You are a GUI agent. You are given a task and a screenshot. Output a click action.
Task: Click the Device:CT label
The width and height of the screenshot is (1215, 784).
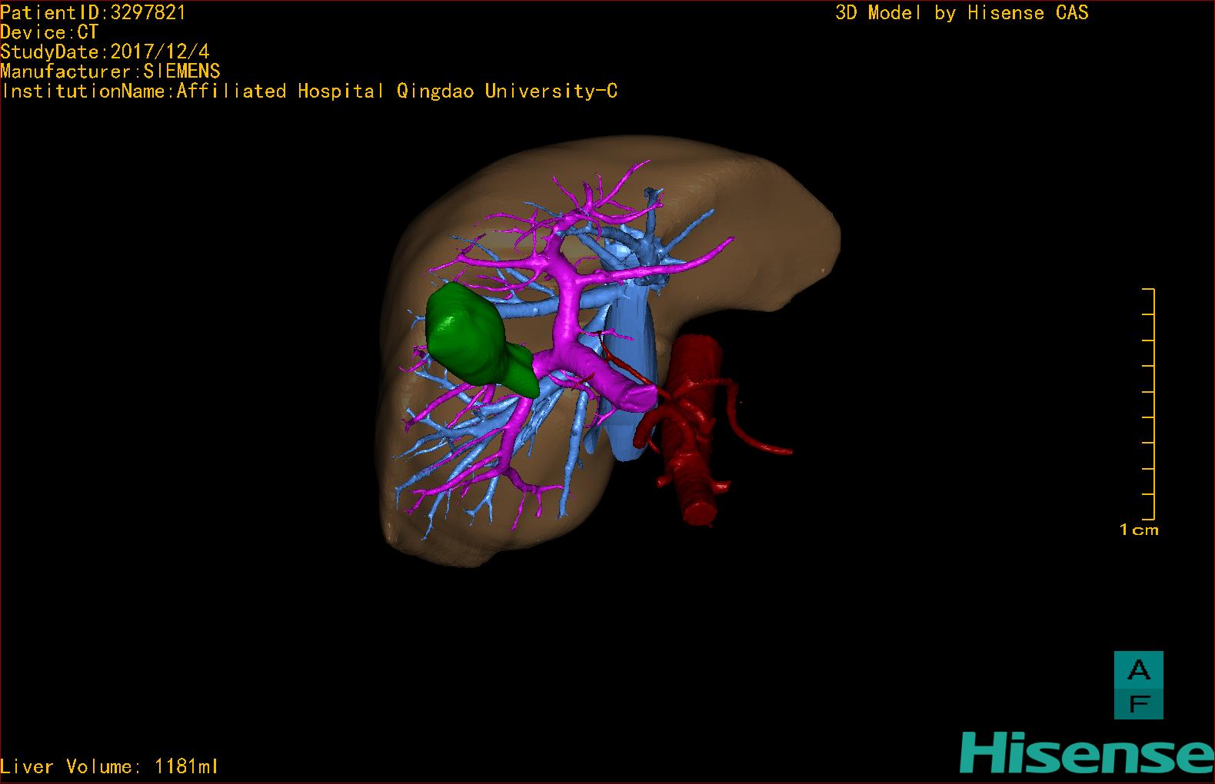50,32
